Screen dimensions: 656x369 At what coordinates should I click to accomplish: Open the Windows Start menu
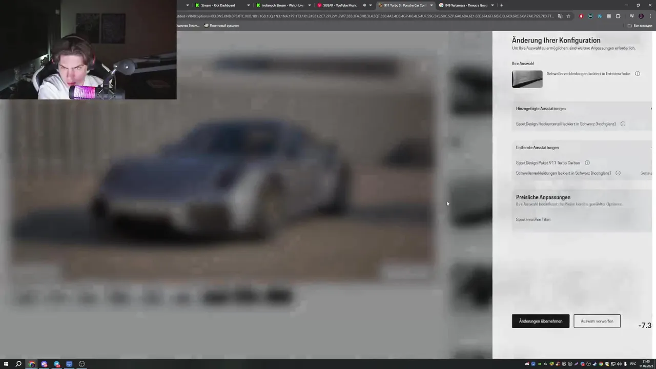[6, 364]
